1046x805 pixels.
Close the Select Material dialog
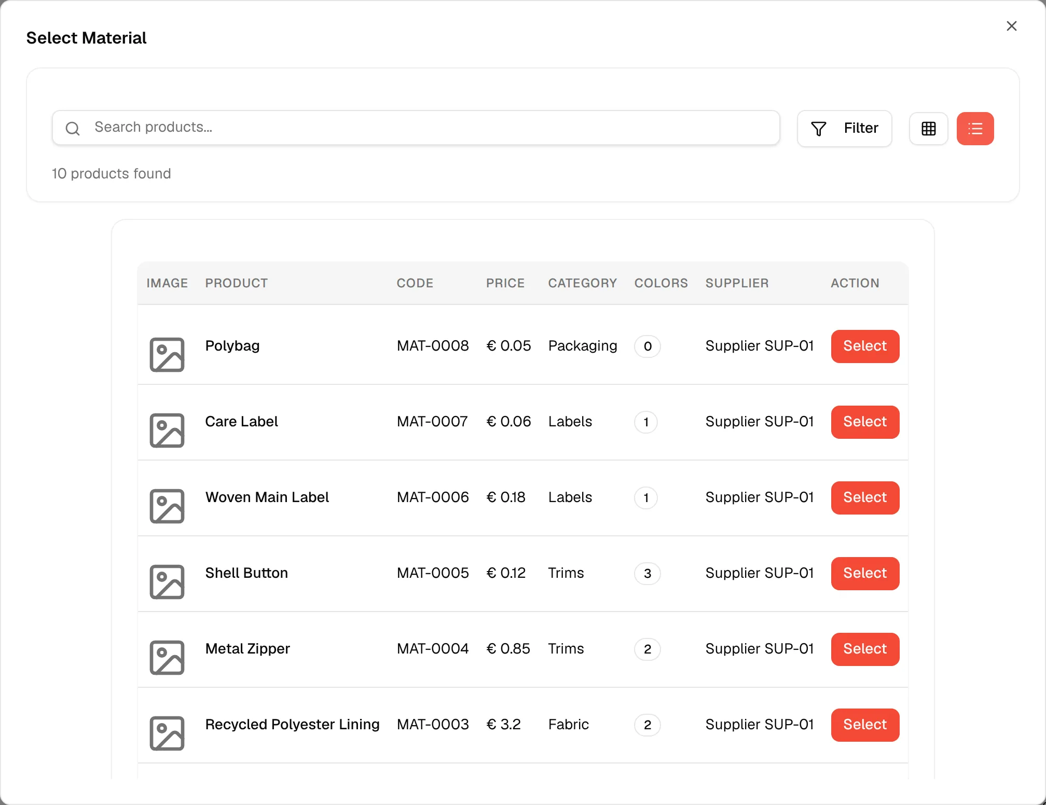coord(1011,26)
